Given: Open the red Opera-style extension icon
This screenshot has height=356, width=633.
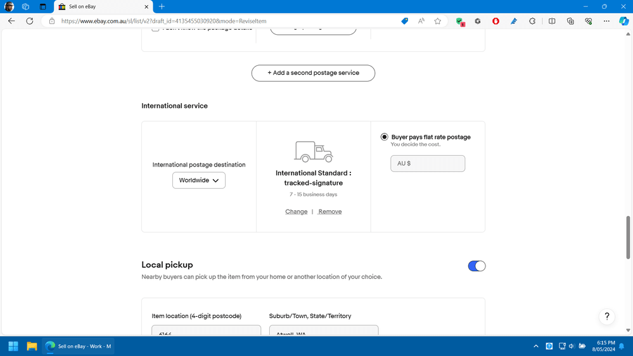Looking at the screenshot, I should (496, 21).
